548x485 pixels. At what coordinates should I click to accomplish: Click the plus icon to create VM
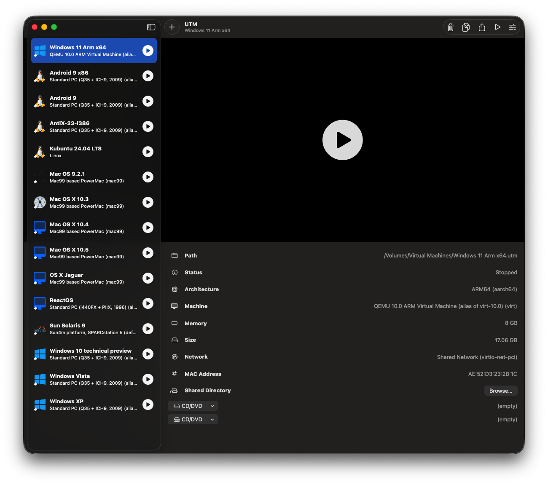click(172, 27)
